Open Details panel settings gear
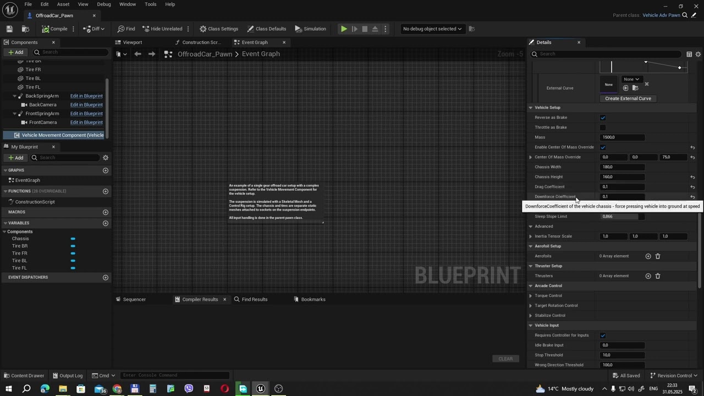Viewport: 704px width, 396px height. 698,54
